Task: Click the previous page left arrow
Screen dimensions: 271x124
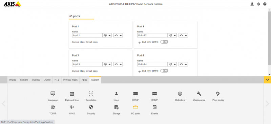Action: (x=3, y=104)
